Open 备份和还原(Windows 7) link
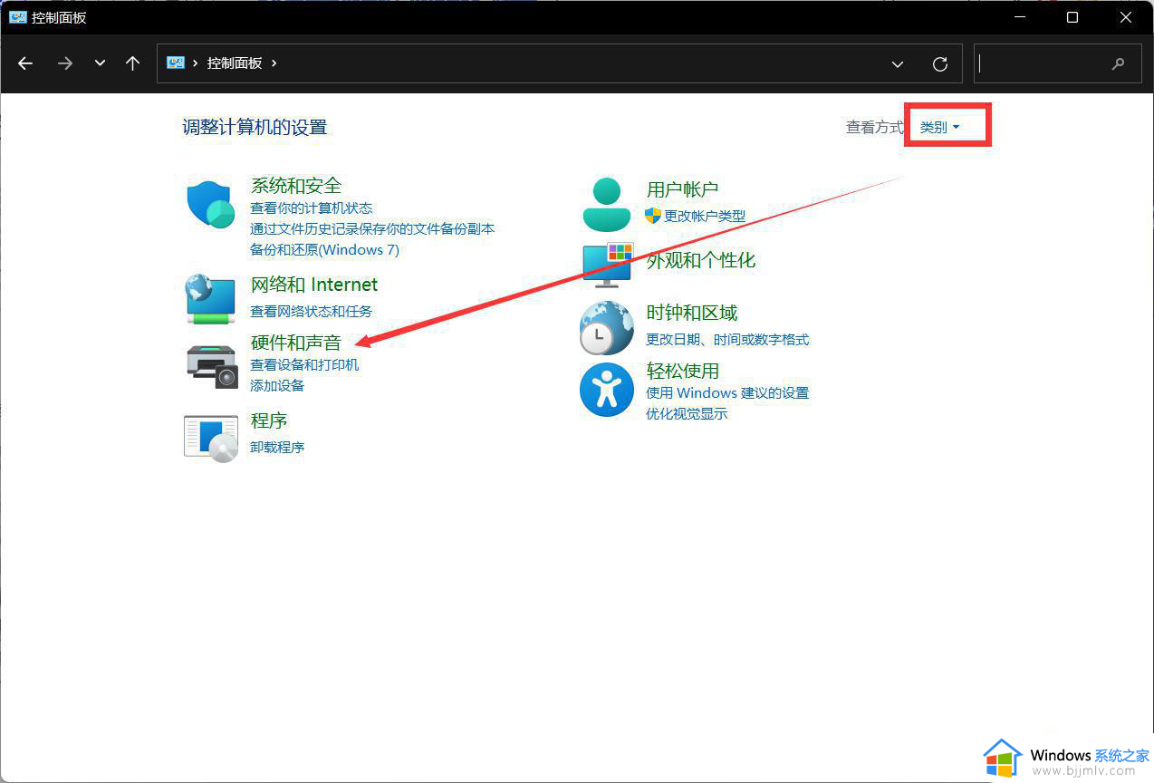1154x783 pixels. click(x=324, y=250)
